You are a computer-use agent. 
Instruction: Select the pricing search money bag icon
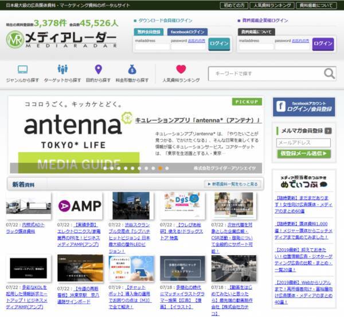(x=132, y=70)
